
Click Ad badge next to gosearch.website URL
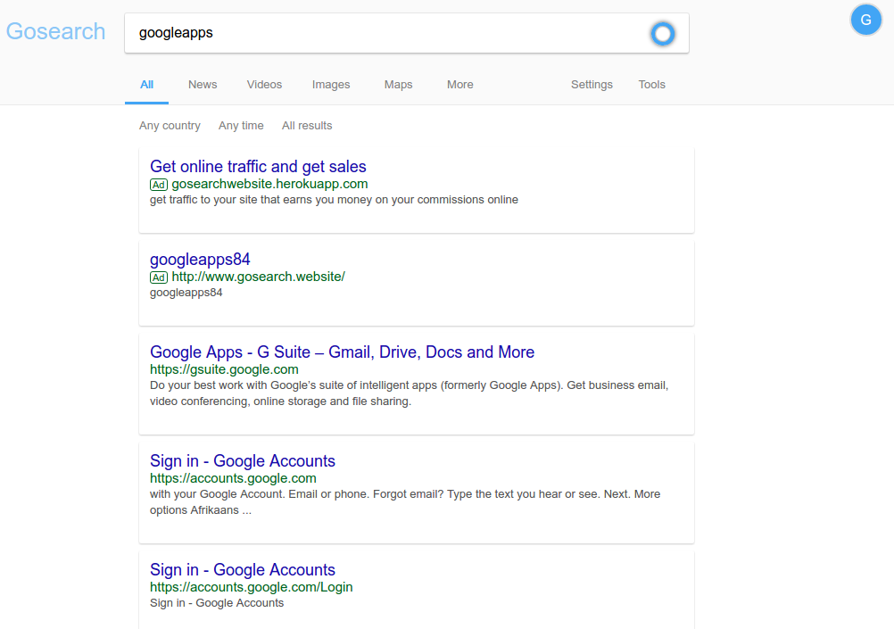tap(159, 277)
